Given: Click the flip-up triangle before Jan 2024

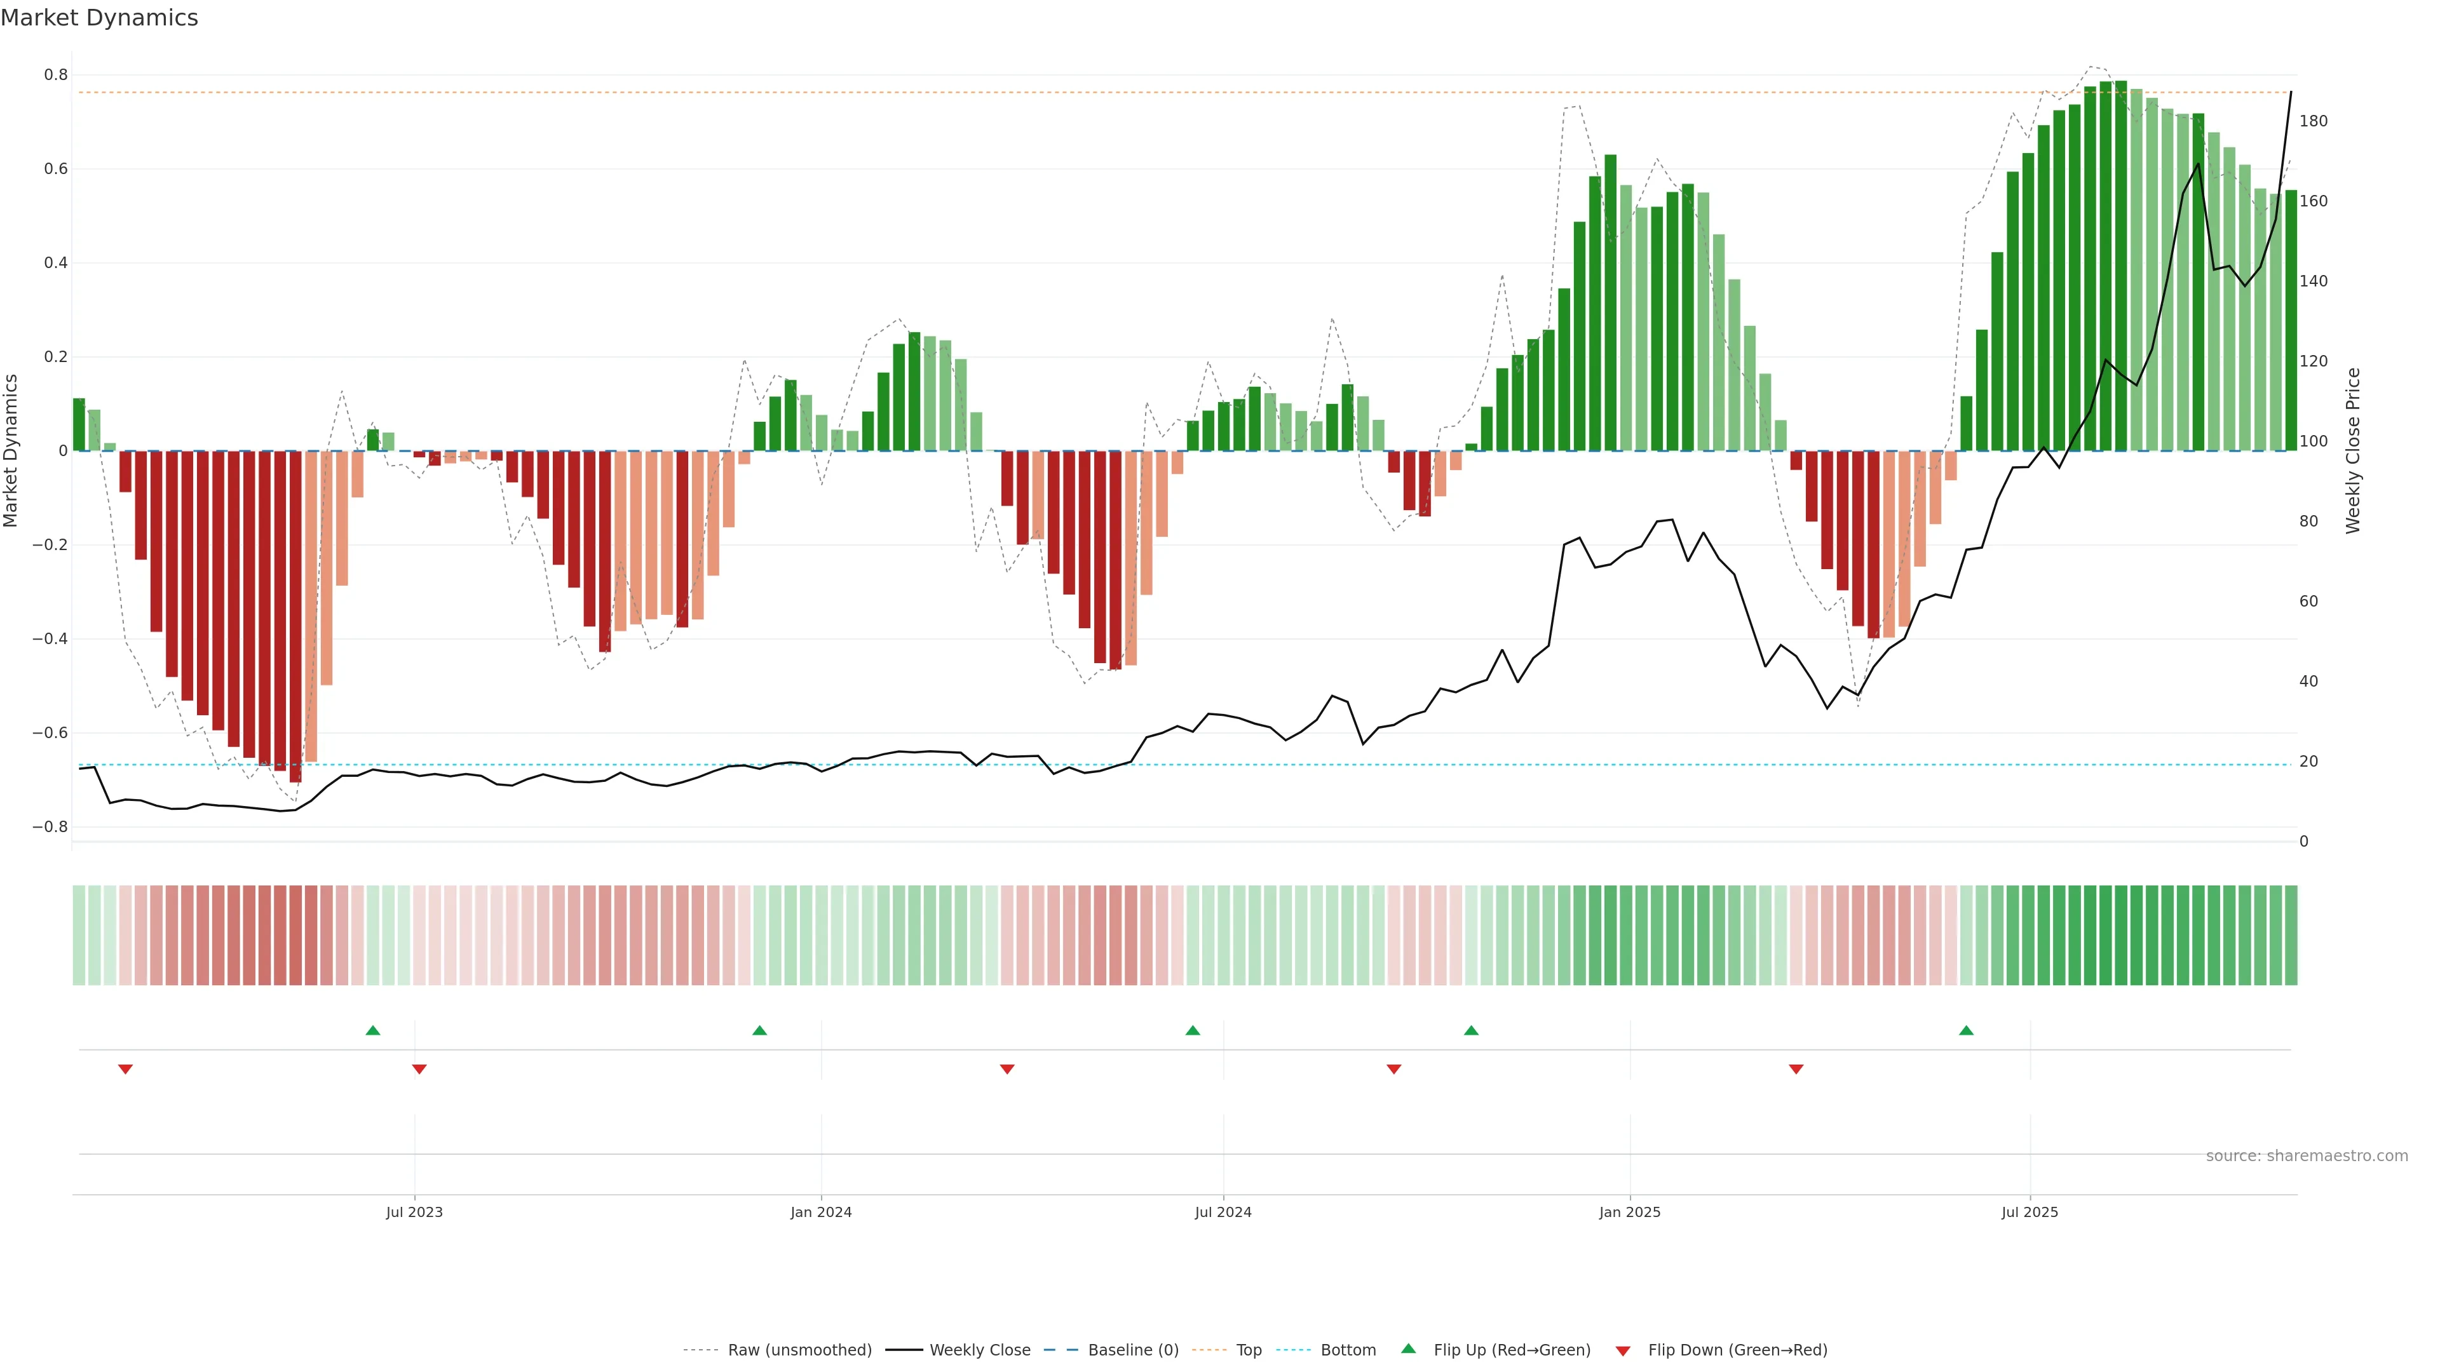Looking at the screenshot, I should 760,1030.
